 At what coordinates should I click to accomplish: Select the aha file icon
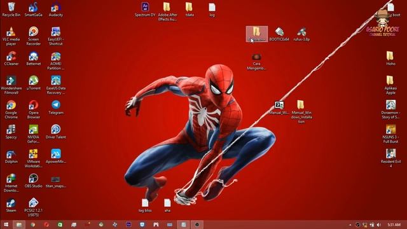[167, 205]
